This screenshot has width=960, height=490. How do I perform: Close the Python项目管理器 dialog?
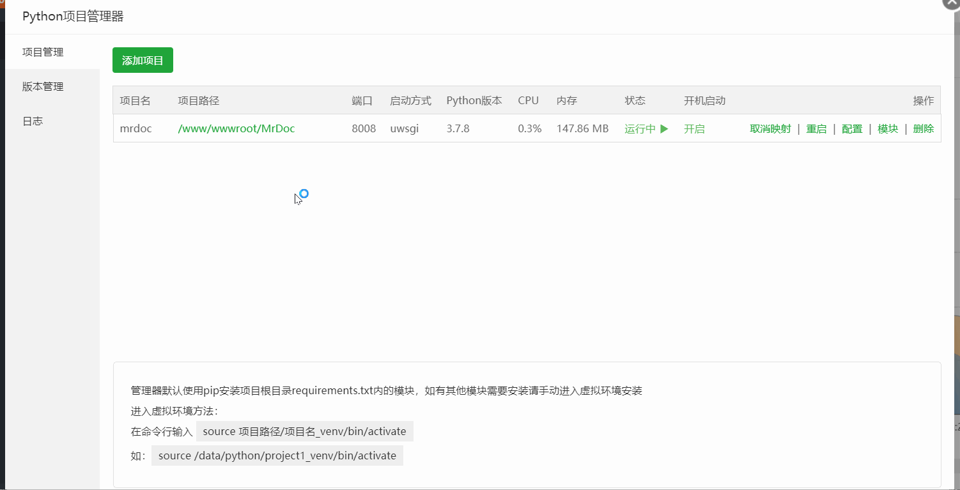pyautogui.click(x=952, y=3)
